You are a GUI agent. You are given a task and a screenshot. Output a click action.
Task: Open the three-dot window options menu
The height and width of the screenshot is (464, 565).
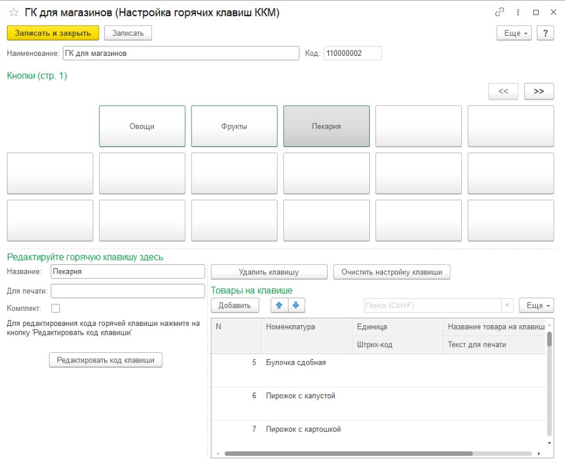click(x=518, y=13)
